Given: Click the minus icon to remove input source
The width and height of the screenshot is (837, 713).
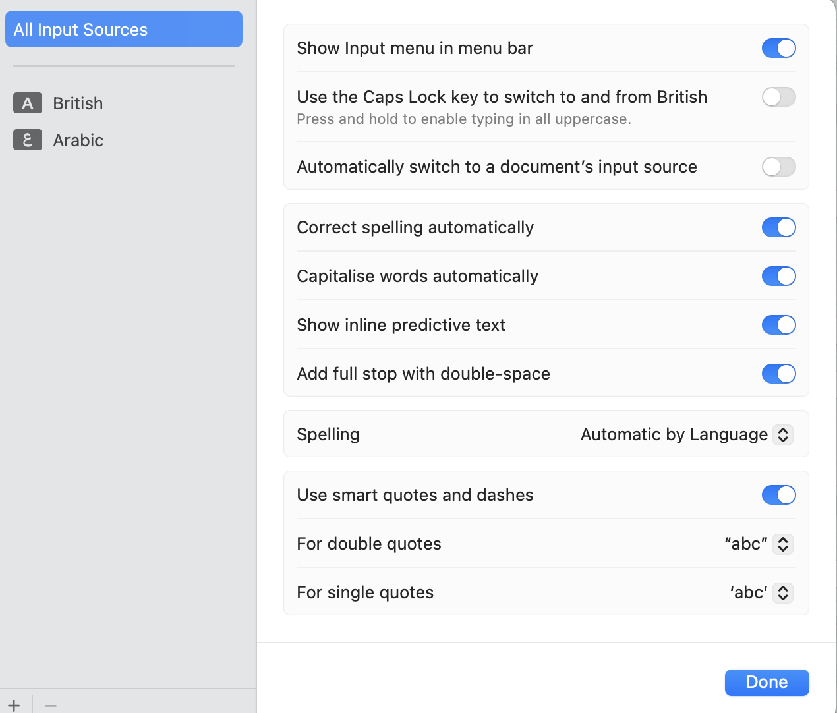Looking at the screenshot, I should tap(51, 705).
